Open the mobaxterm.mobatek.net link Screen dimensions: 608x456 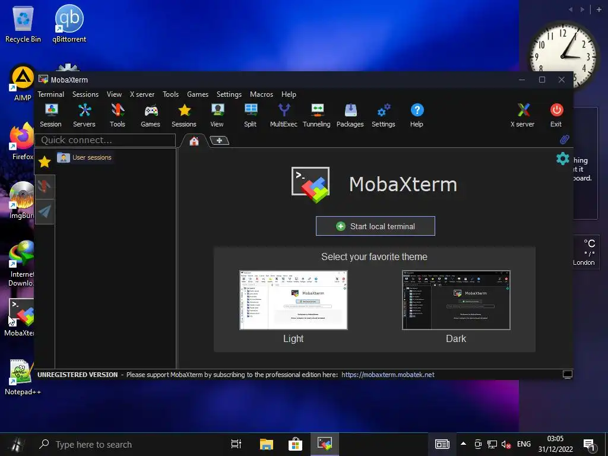388,375
